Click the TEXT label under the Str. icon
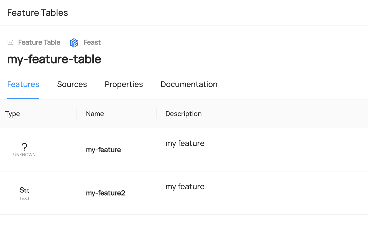This screenshot has width=368, height=226. coord(24,198)
